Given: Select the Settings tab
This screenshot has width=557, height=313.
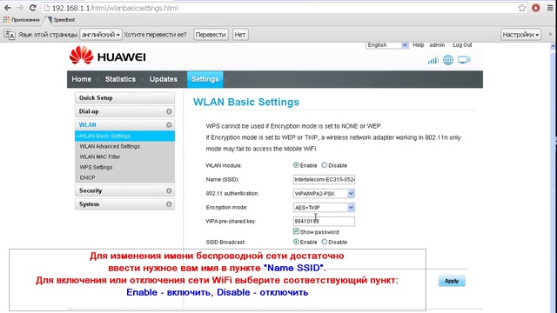Looking at the screenshot, I should click(205, 79).
